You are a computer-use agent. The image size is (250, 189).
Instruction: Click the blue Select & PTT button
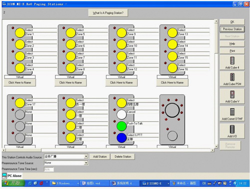click(121, 138)
